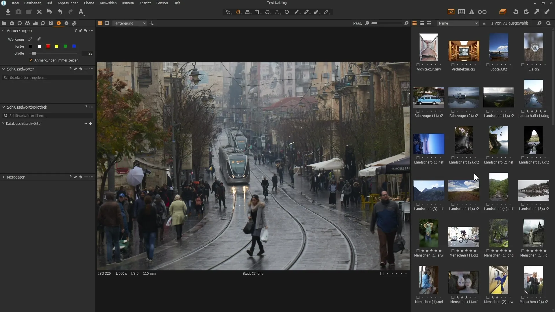Open the Color three-circles tool tab

pos(27,23)
